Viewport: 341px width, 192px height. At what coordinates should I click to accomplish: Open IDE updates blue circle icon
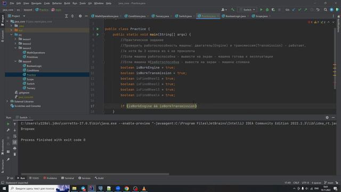(331, 10)
